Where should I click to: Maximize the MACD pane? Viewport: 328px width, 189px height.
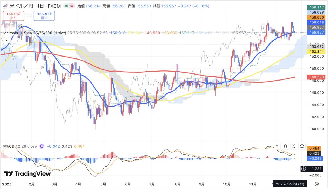pyautogui.click(x=302, y=146)
